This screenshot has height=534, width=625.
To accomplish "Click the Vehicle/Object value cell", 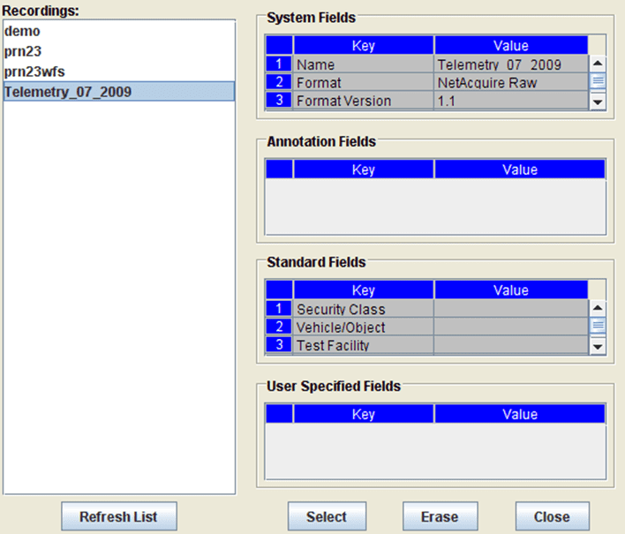I will tap(510, 327).
